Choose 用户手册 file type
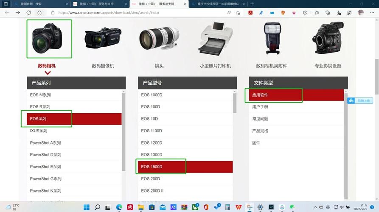The width and height of the screenshot is (379, 212). 297,107
